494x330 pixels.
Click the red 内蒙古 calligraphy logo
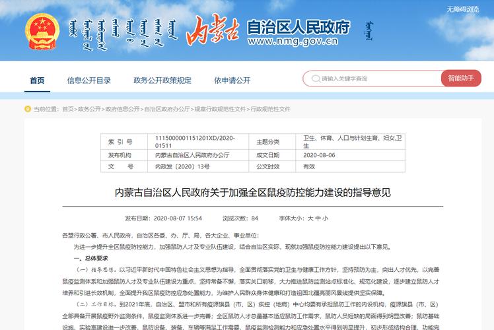pyautogui.click(x=212, y=30)
